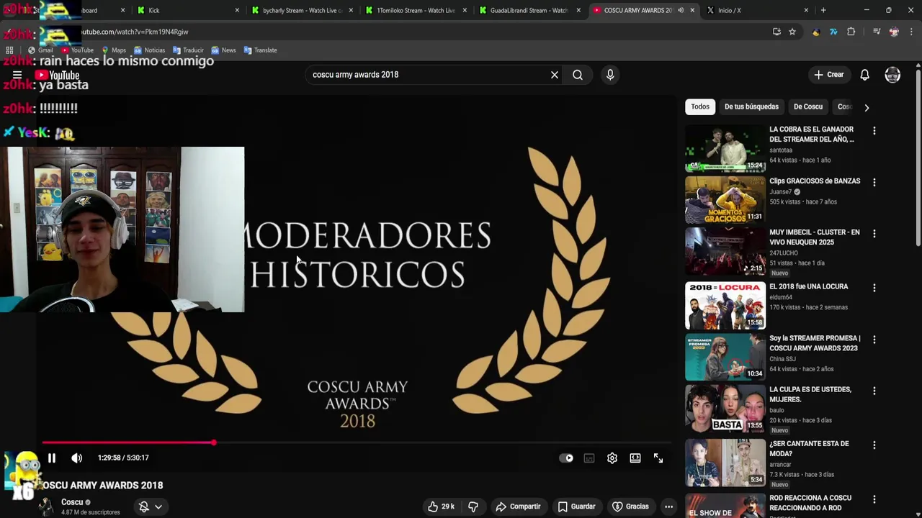The height and width of the screenshot is (518, 922).
Task: Open the YouTube account avatar menu
Action: coord(892,75)
